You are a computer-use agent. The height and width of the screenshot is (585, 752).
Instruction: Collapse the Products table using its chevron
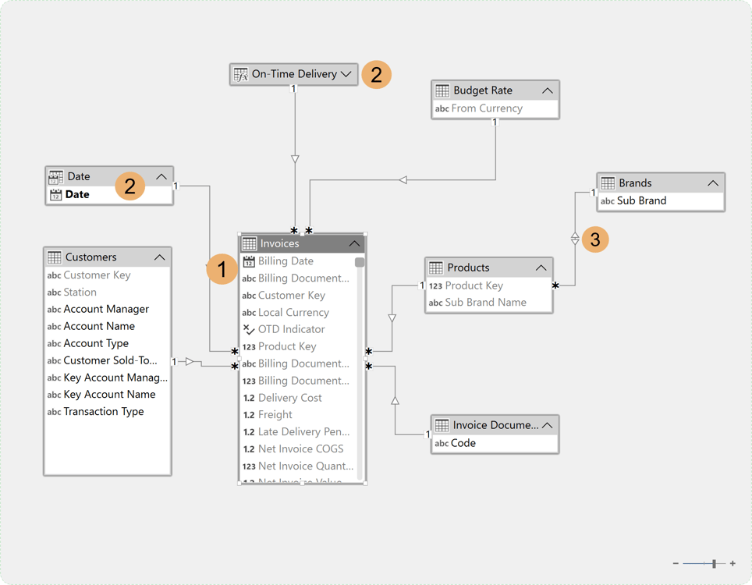[543, 267]
